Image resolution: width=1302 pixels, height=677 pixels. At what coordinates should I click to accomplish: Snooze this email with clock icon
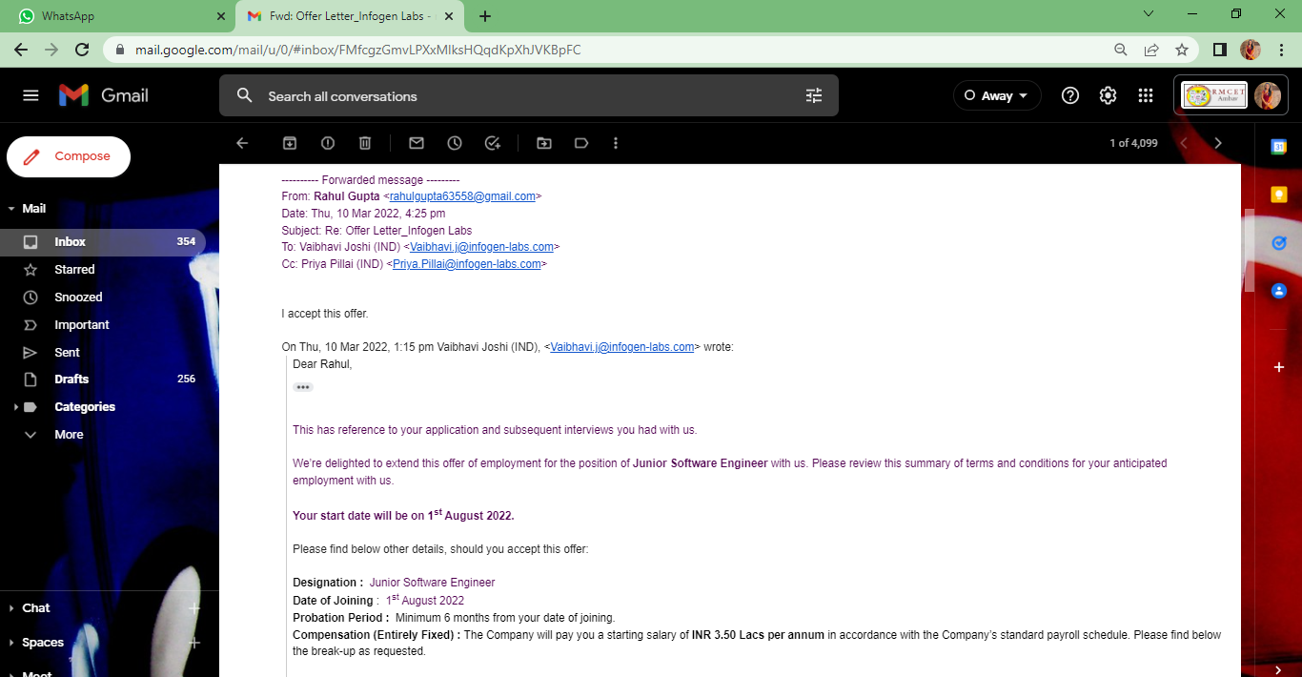tap(455, 143)
